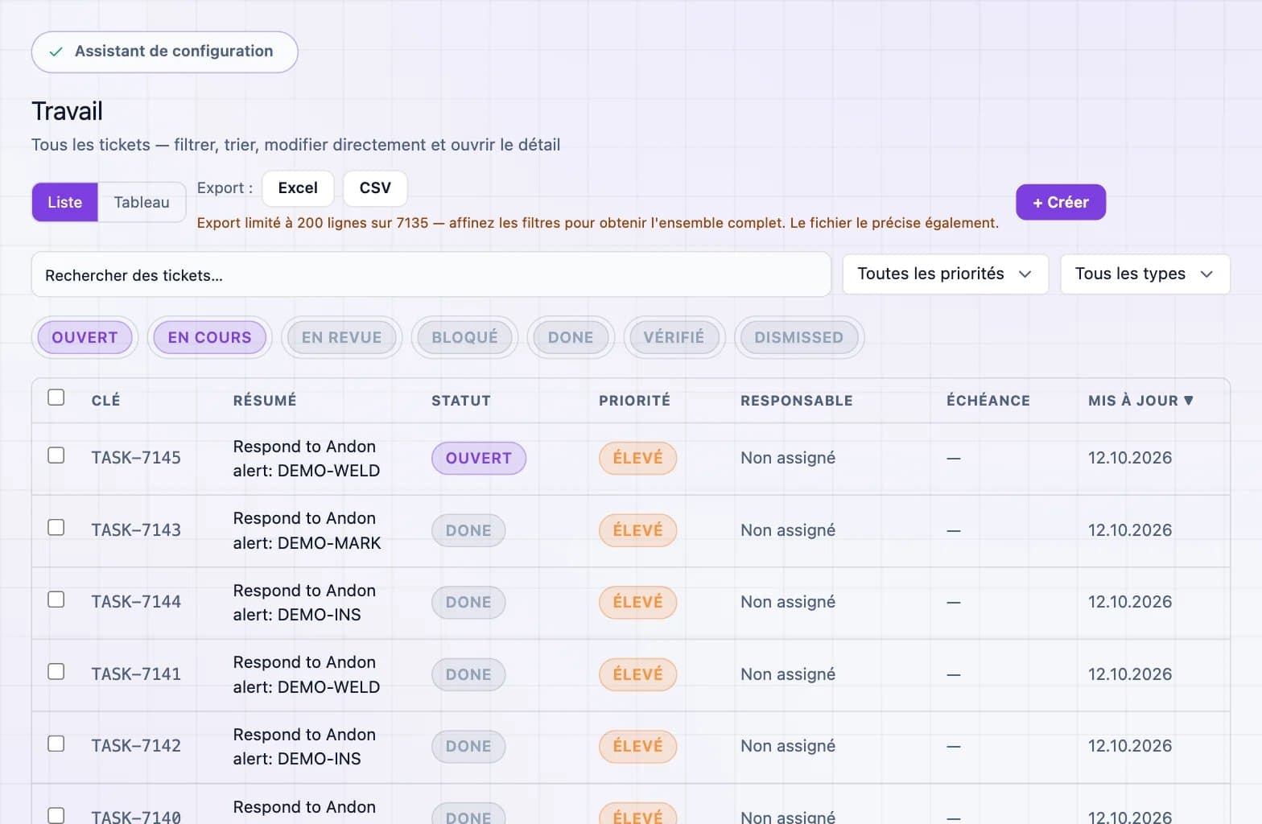Create a new ticket with Créer
This screenshot has height=824, width=1262.
[x=1061, y=202]
